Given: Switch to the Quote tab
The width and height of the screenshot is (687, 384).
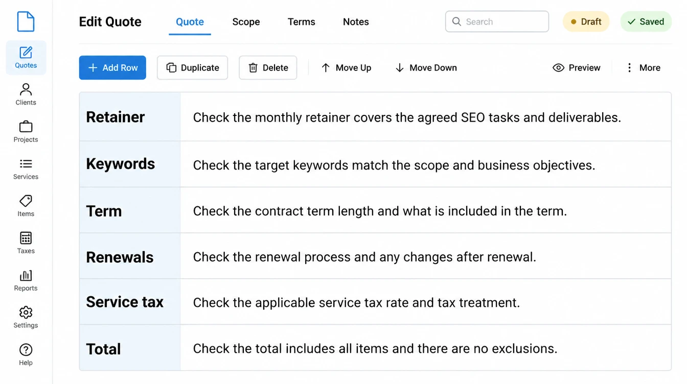Looking at the screenshot, I should point(190,22).
